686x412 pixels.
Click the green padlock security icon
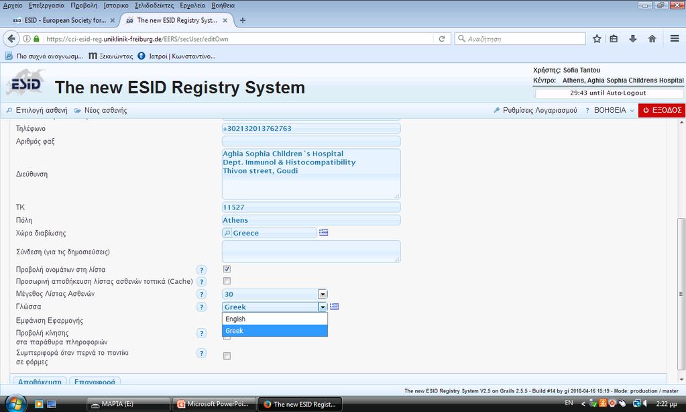[x=37, y=38]
